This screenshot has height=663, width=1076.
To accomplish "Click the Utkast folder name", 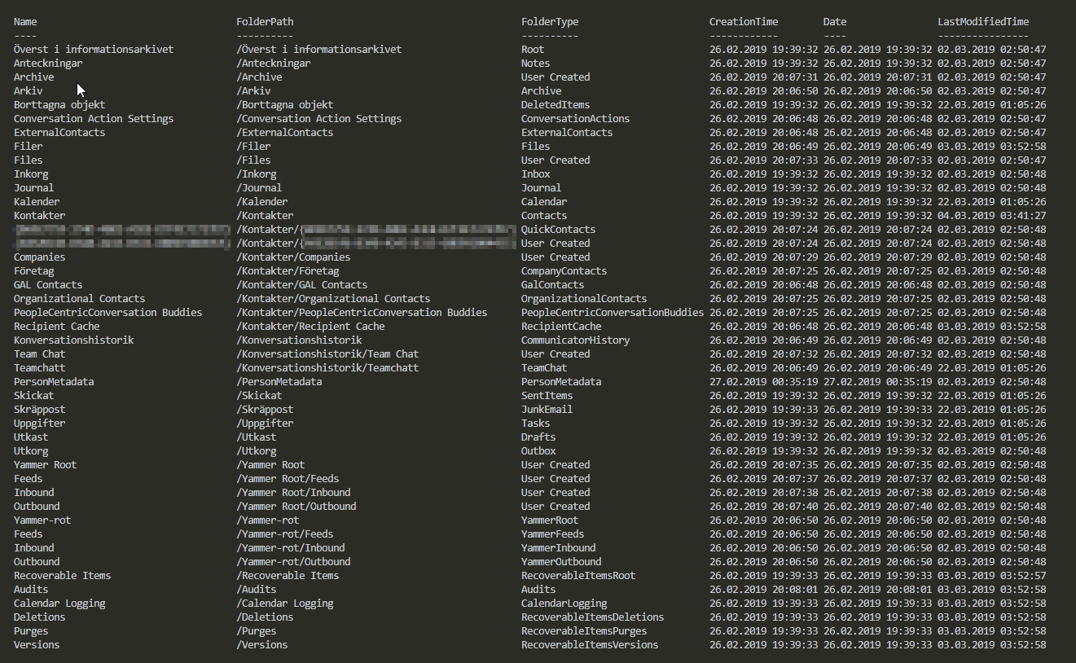I will tap(29, 437).
